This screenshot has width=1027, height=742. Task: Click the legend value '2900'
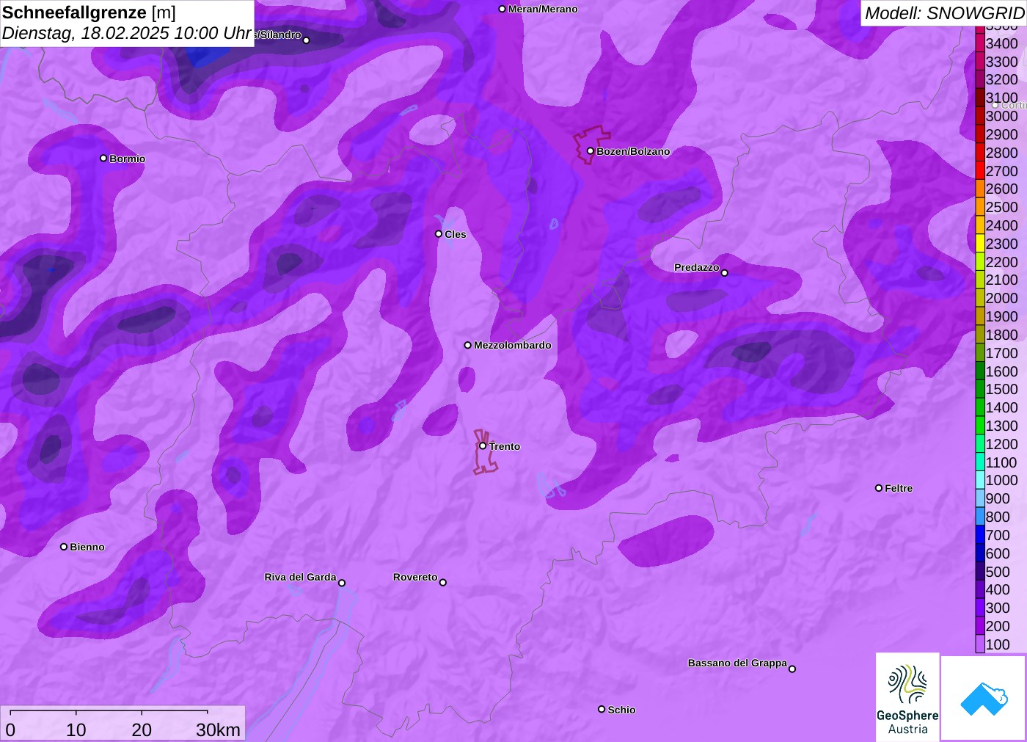click(1001, 134)
